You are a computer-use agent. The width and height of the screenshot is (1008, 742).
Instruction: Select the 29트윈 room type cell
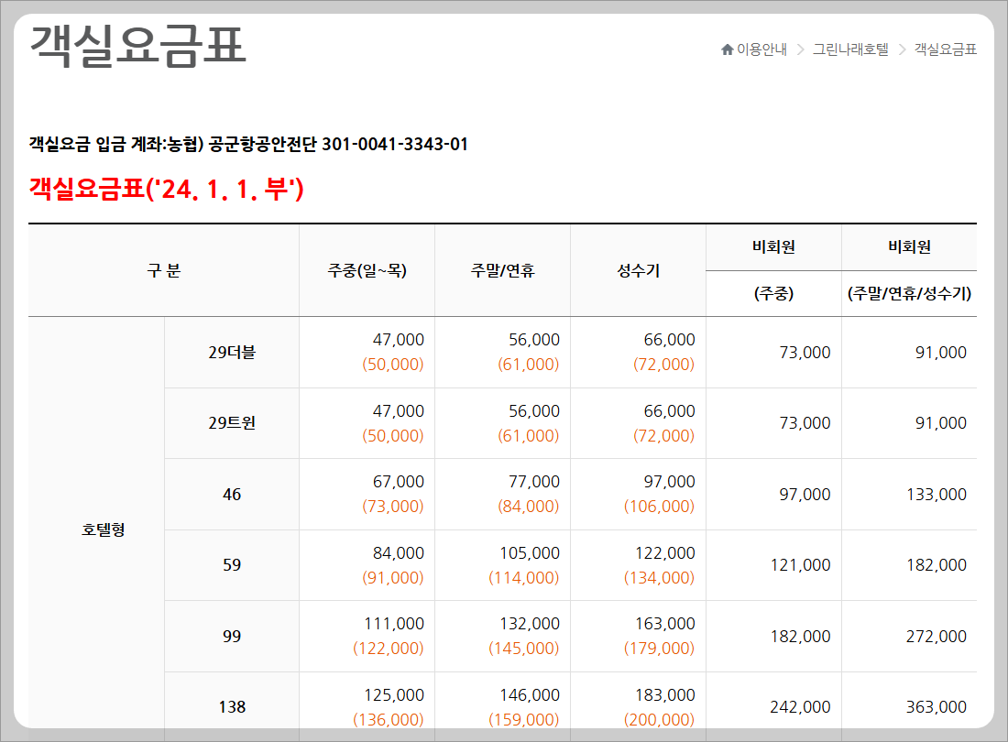(x=230, y=422)
